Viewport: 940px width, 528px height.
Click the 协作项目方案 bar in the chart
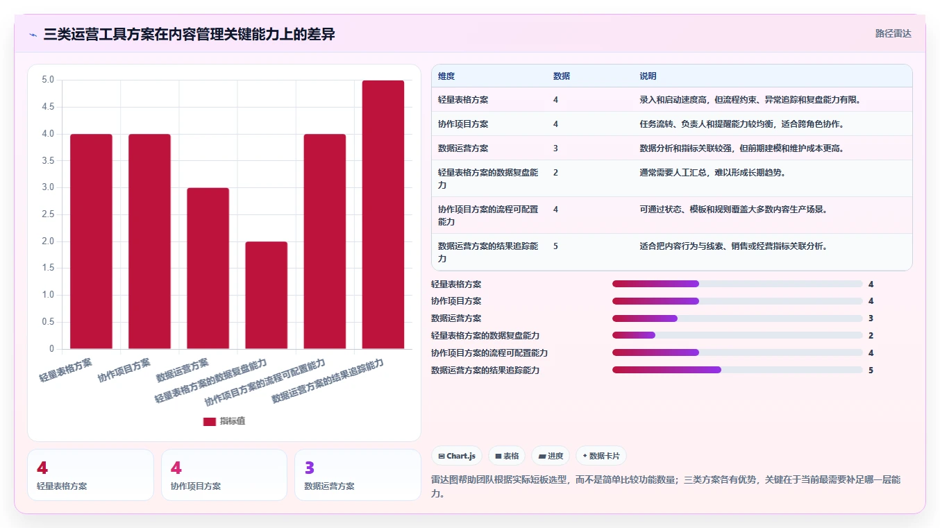pyautogui.click(x=149, y=241)
